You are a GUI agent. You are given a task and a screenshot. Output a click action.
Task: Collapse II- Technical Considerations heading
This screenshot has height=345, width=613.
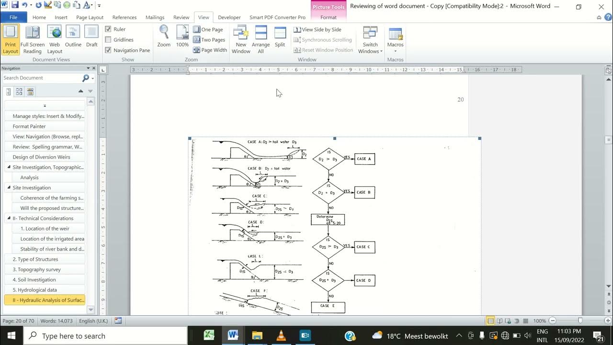point(9,218)
